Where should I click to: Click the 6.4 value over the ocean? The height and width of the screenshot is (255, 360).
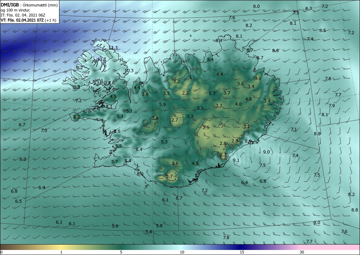(244, 183)
